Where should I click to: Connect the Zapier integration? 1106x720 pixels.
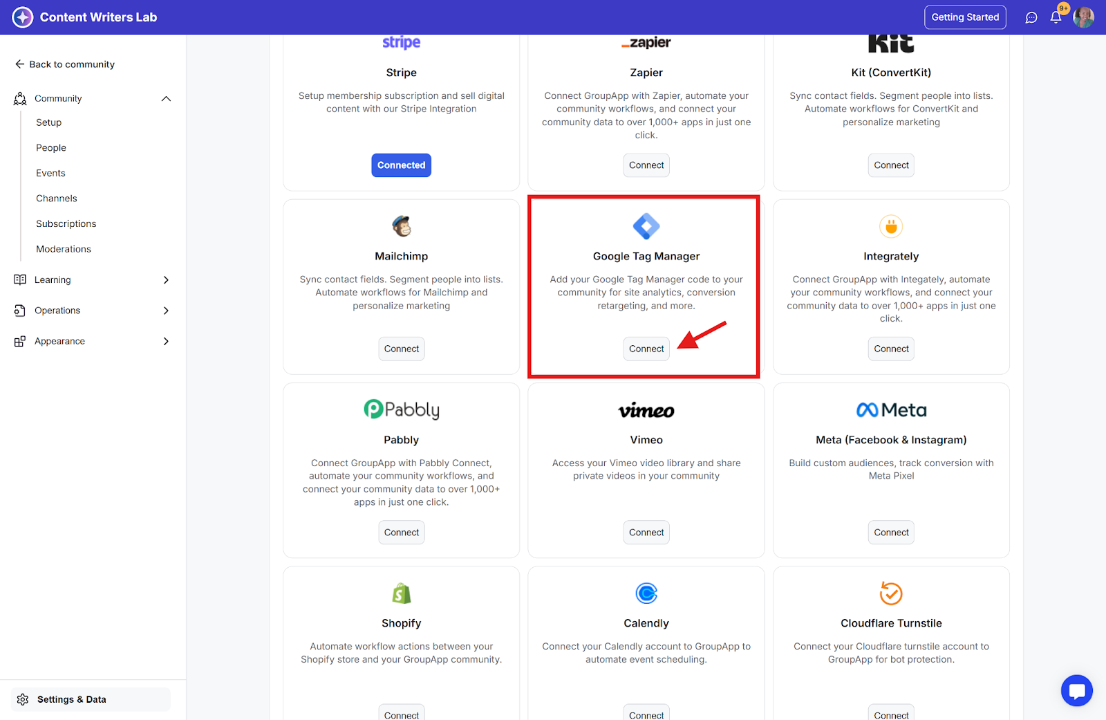click(x=646, y=165)
